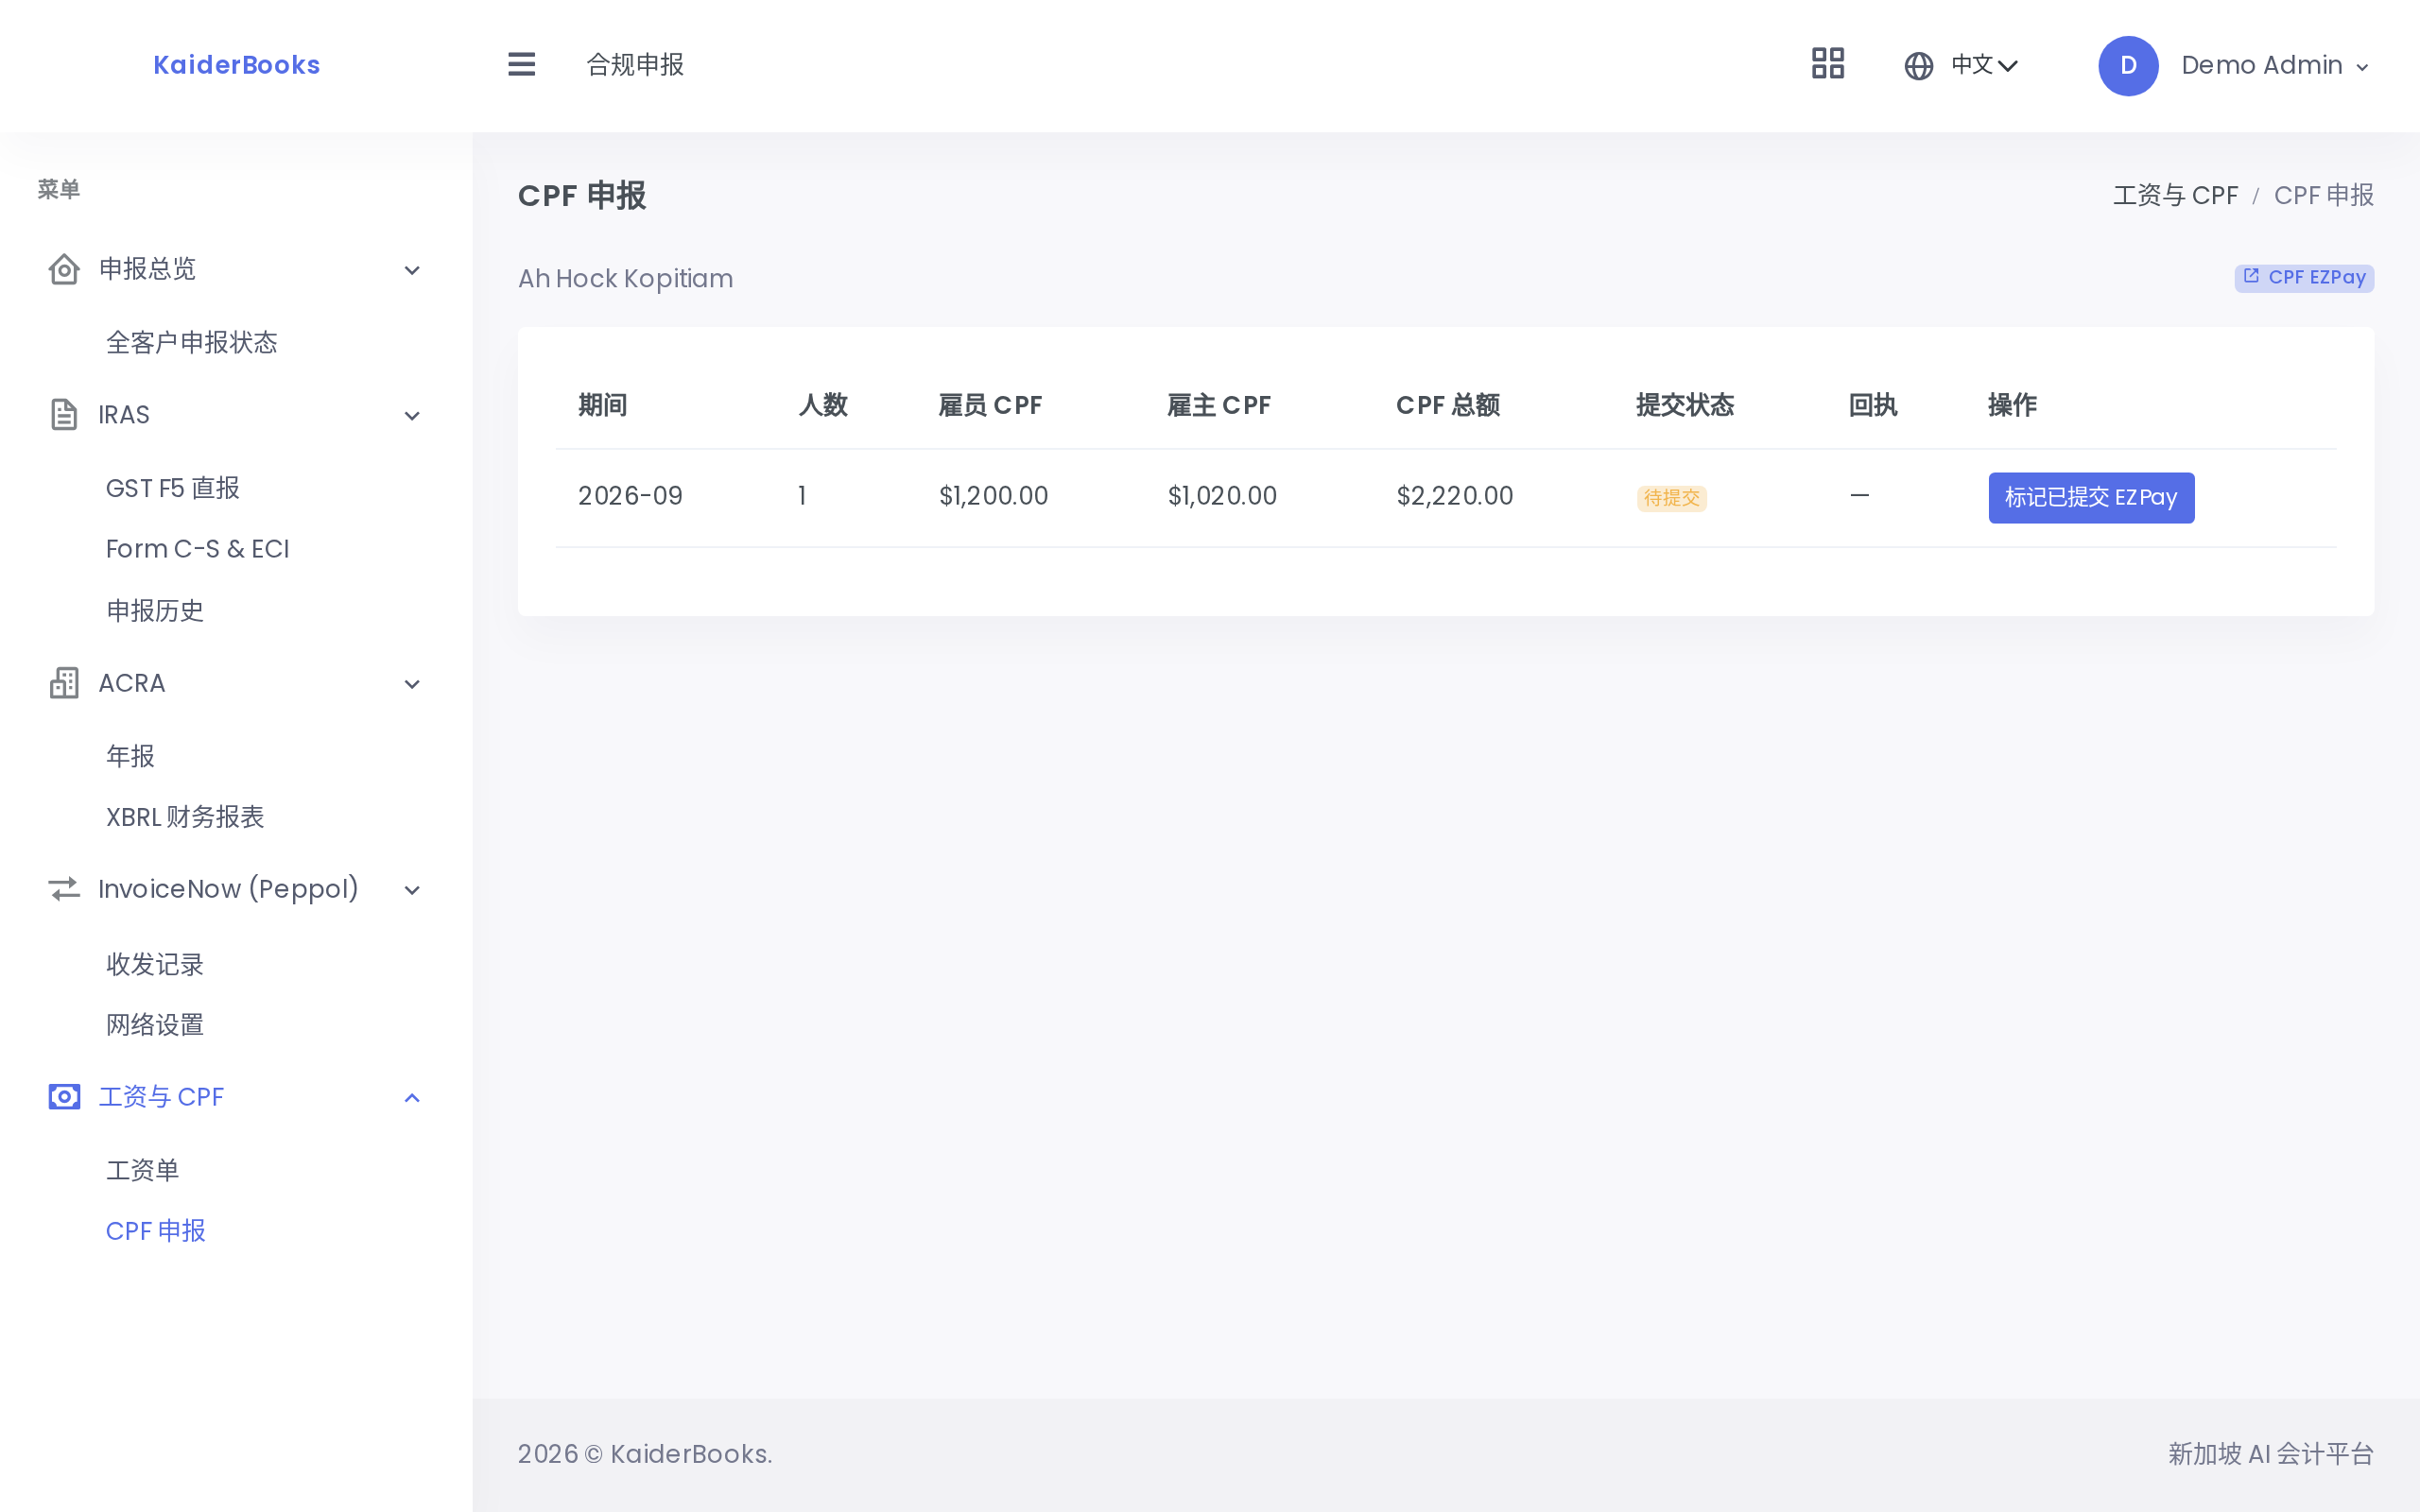Image resolution: width=2420 pixels, height=1512 pixels.
Task: Open the apps grid icon
Action: coord(1828,64)
